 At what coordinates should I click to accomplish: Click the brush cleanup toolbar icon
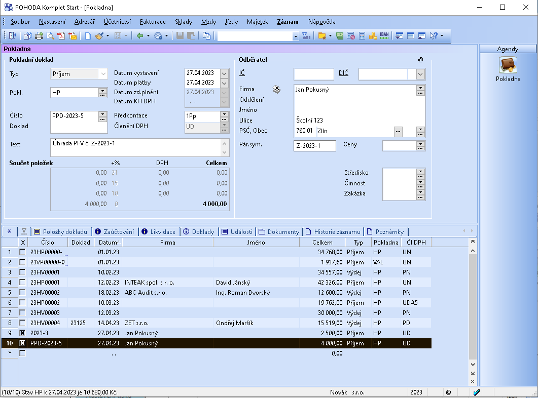99,35
